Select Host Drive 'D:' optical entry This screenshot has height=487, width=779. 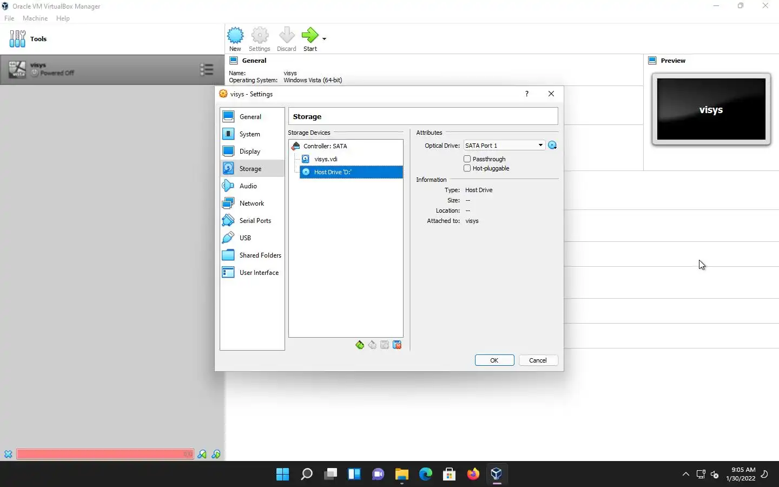coord(351,172)
